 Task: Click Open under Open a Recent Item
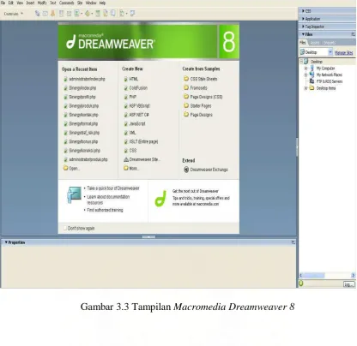pyautogui.click(x=71, y=168)
